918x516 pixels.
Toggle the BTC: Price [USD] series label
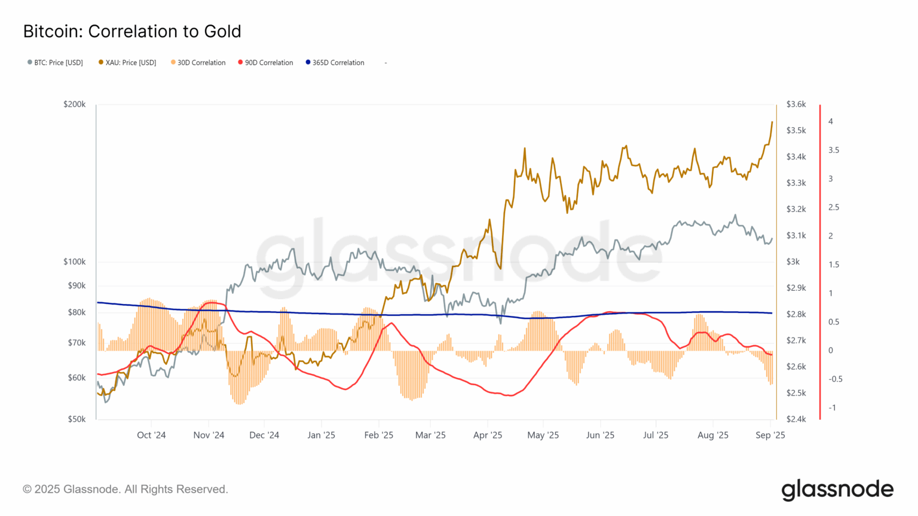59,63
